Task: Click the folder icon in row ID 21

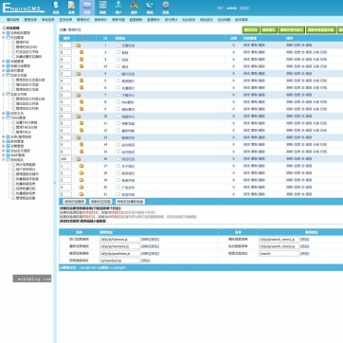Action: point(81,194)
